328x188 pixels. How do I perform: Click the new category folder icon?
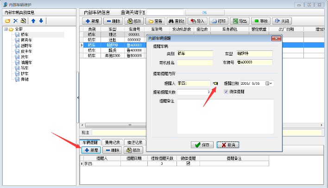coord(7,21)
